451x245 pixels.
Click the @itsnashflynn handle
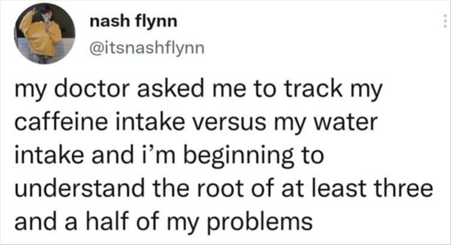point(147,47)
